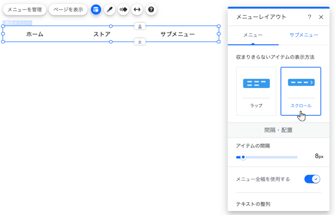Click the 間隔・配置 section header
Image resolution: width=335 pixels, height=215 pixels.
coord(279,130)
